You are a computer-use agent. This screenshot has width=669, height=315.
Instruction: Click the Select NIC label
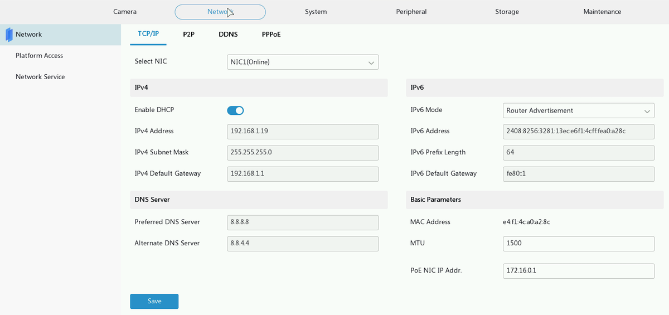tap(151, 61)
